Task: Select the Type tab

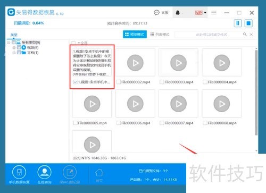Action: (14, 35)
